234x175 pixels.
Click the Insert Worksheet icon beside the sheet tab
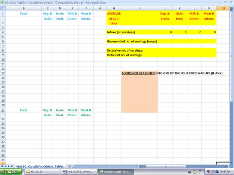tap(69, 166)
